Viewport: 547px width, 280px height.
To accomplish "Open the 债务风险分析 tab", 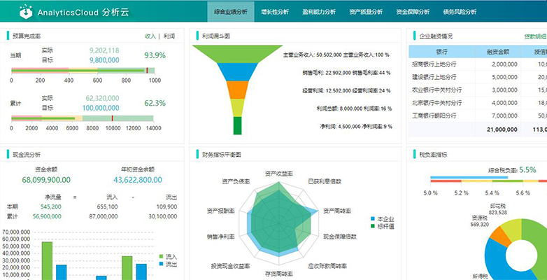I will (x=460, y=12).
